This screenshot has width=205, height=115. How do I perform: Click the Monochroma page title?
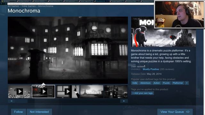pos(24,11)
